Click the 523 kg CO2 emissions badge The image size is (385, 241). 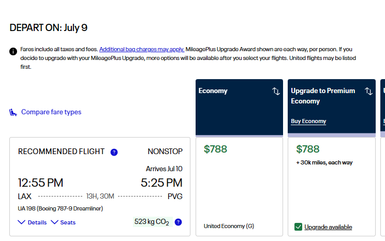[151, 222]
